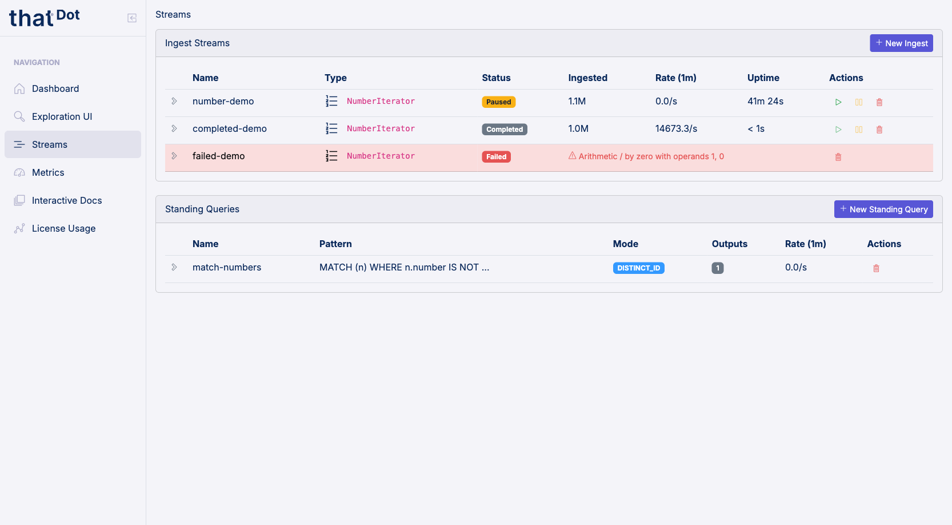Pause the completed-demo ingest
Image resolution: width=952 pixels, height=525 pixels.
coord(859,130)
